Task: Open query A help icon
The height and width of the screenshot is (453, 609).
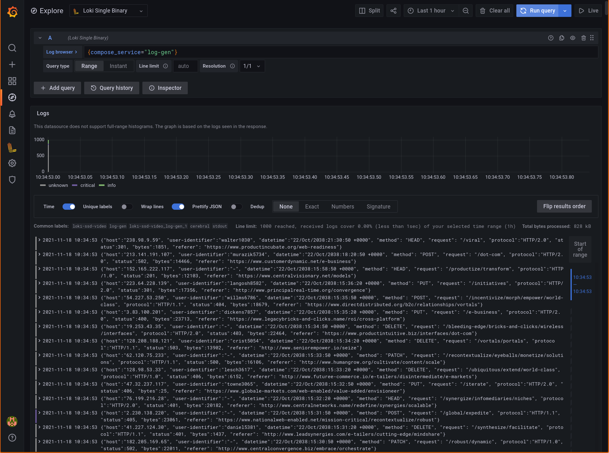Action: click(550, 38)
